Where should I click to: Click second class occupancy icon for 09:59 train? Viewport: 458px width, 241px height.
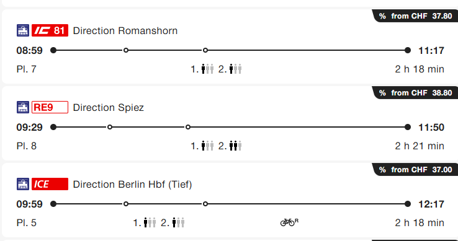click(178, 223)
